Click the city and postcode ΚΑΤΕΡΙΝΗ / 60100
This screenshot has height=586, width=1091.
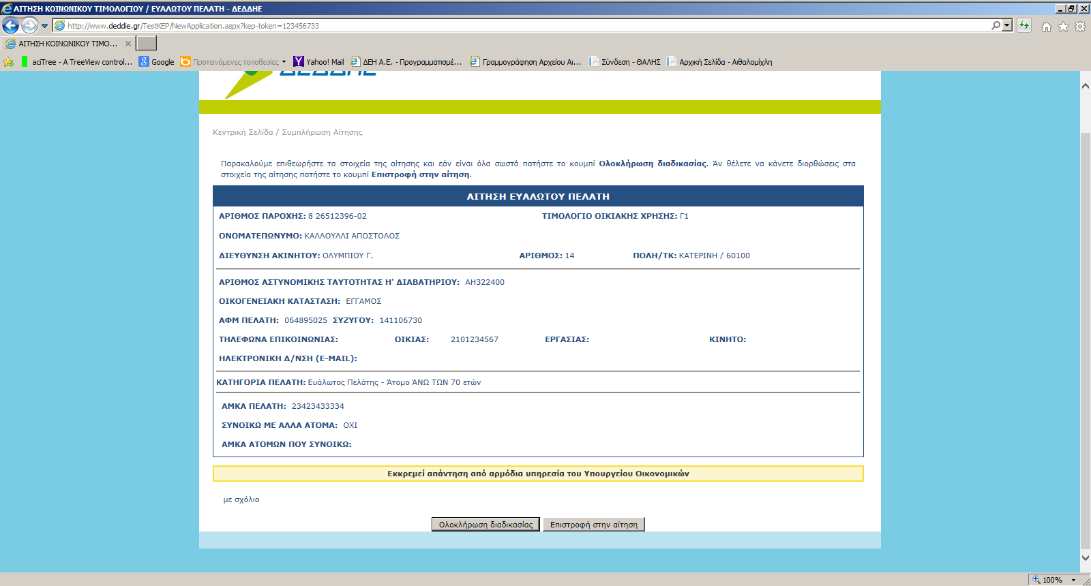point(715,256)
